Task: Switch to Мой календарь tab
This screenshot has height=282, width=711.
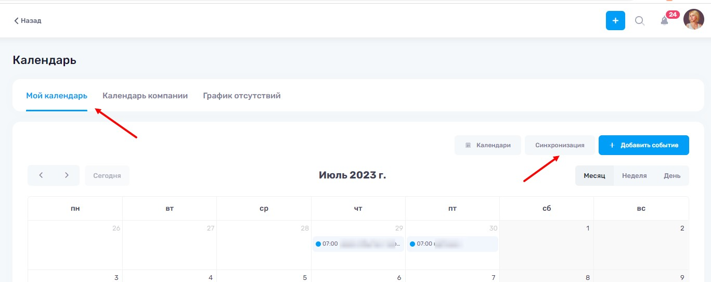Action: [57, 96]
